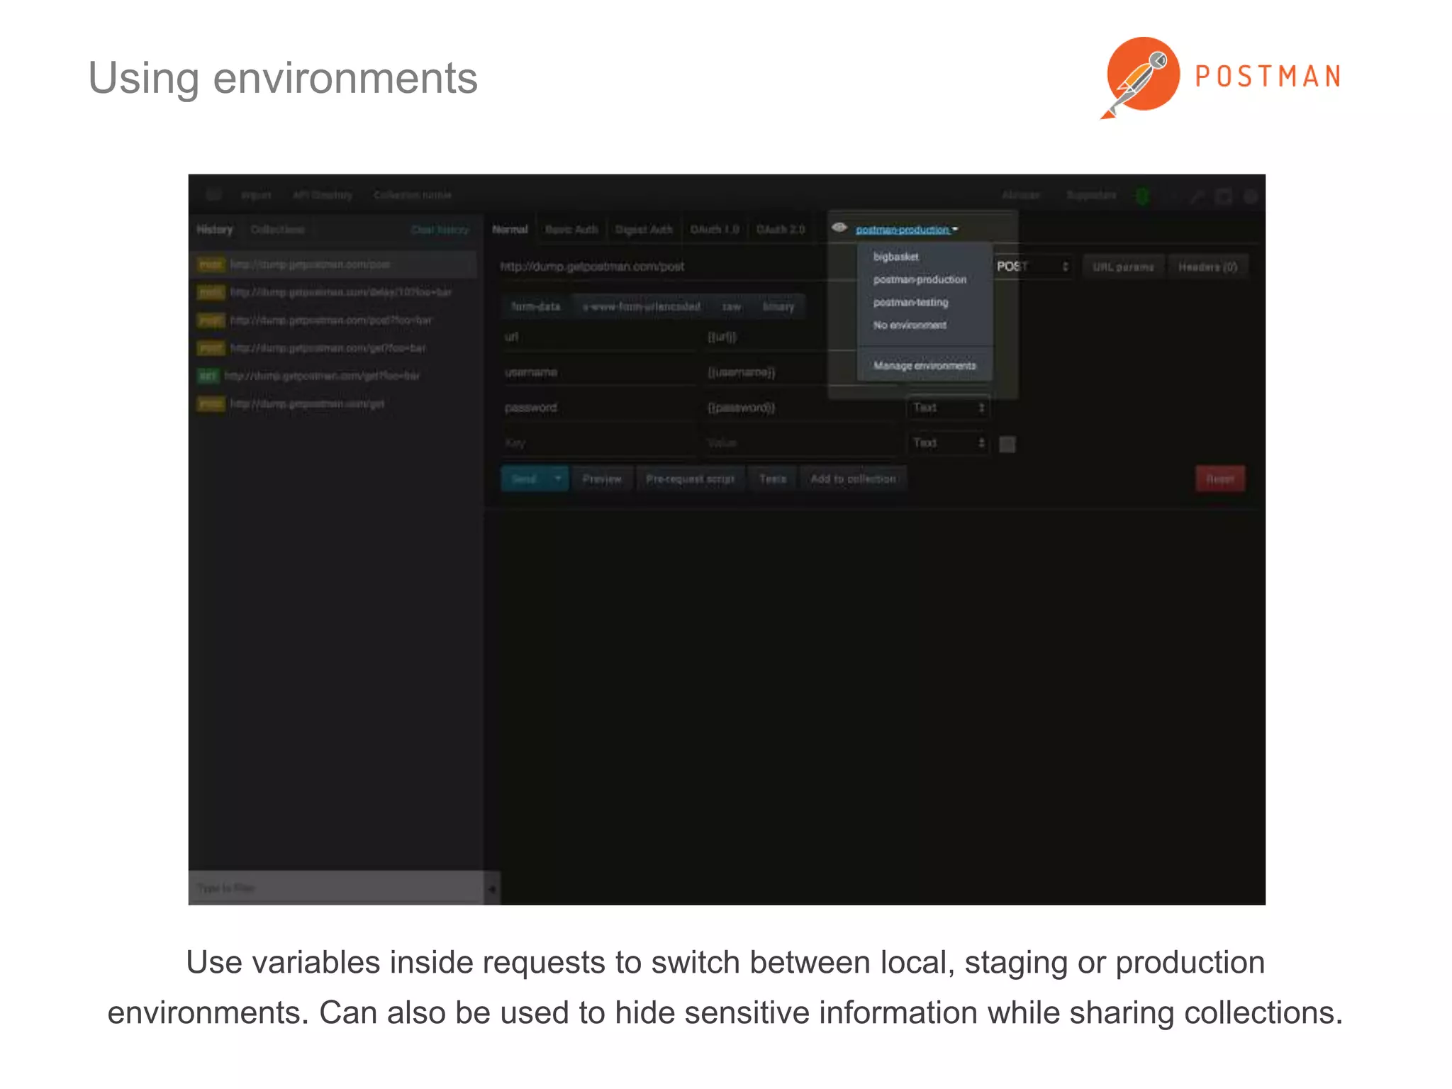Screen dimensions: 1452x1089
Task: Click the red Reset button
Action: 1219,479
